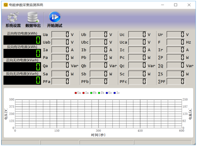The image size is (197, 146).
Task: Click the Ib current value field
Action: [99, 50]
